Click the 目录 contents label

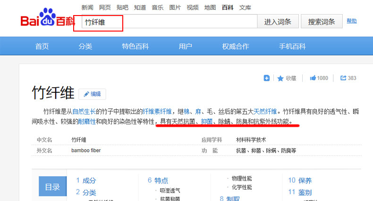point(52,186)
